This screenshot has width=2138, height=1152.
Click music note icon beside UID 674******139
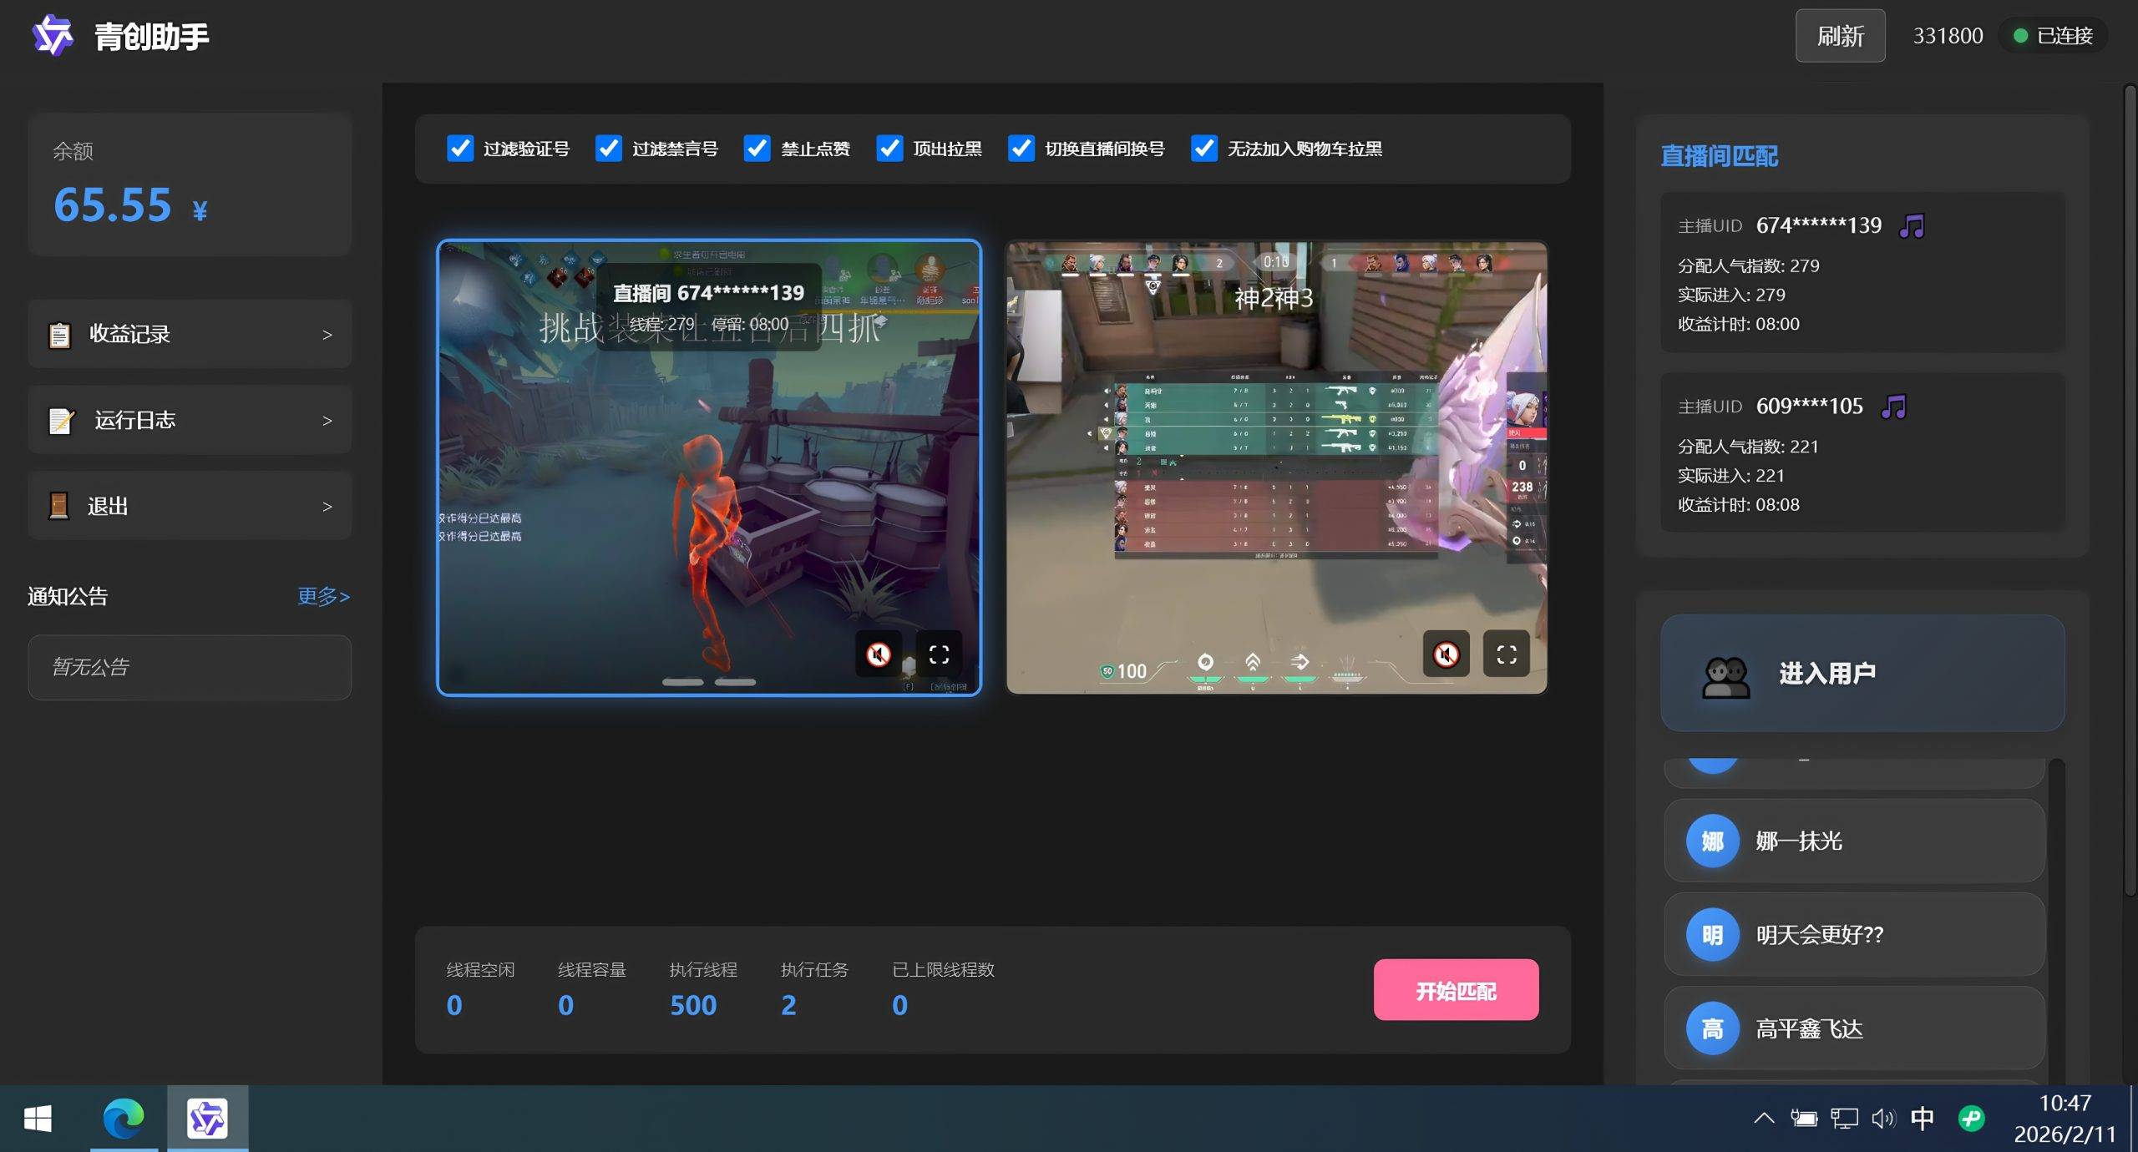(x=1912, y=225)
